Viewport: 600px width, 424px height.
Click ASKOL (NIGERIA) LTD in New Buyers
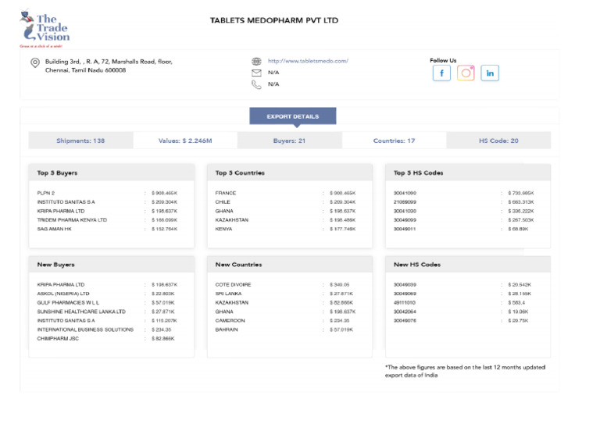63,294
